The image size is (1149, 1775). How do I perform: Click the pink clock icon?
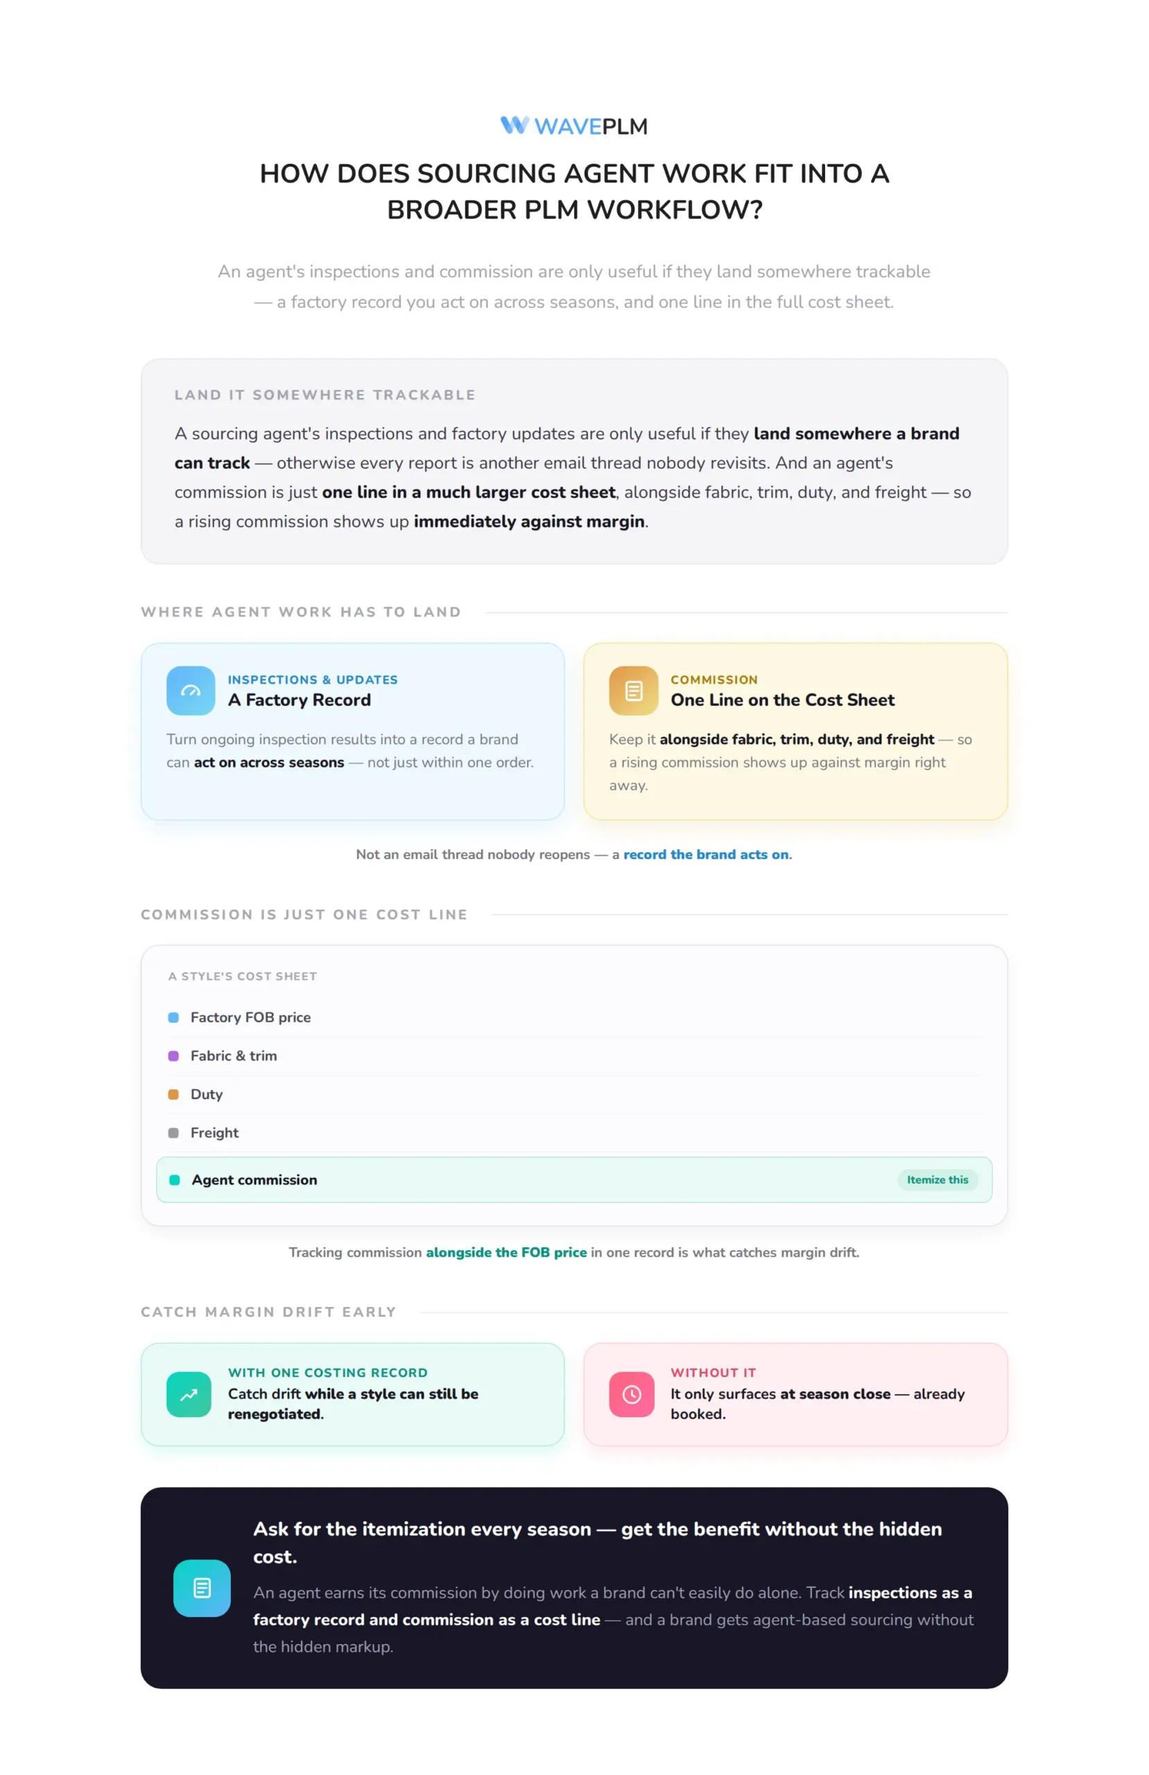pos(631,1394)
